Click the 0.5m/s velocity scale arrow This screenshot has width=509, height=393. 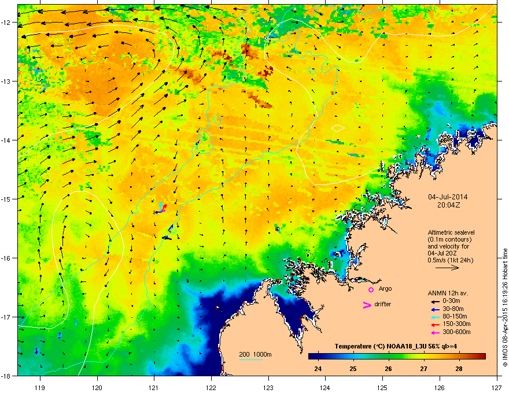(x=447, y=268)
